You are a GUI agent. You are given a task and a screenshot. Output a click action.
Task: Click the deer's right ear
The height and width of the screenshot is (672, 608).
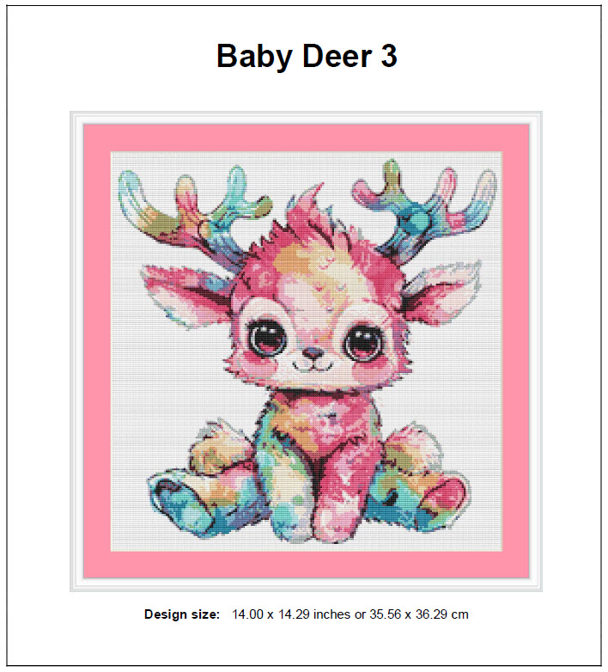443,291
